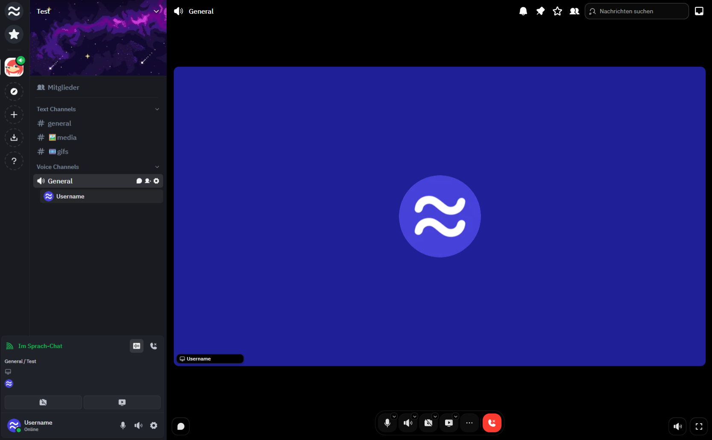
Task: Open screen share options chevron
Action: click(456, 417)
